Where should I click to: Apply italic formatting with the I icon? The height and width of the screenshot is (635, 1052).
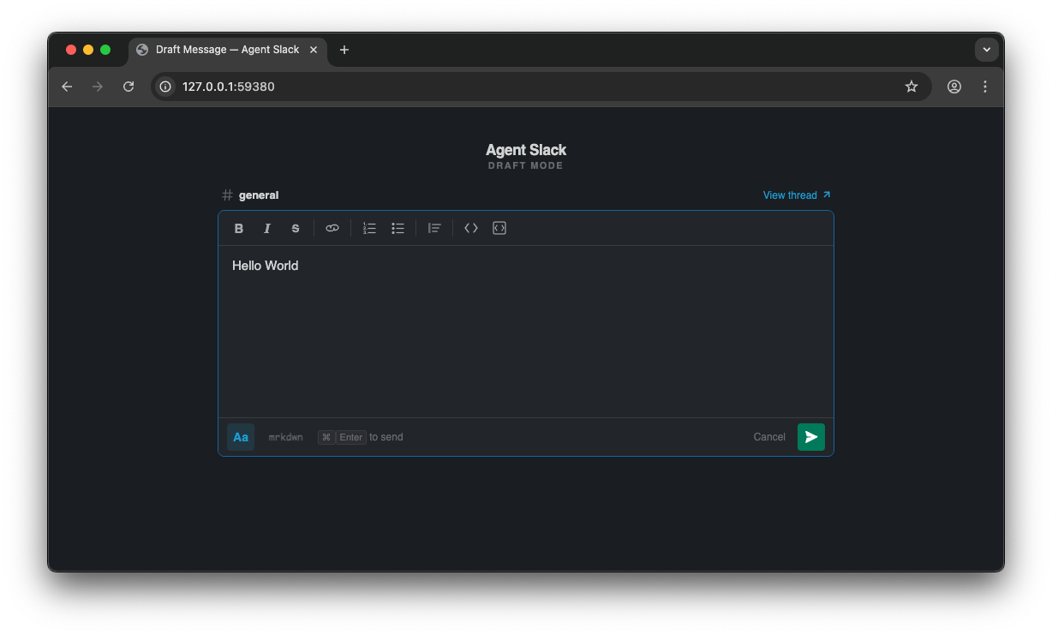[267, 228]
